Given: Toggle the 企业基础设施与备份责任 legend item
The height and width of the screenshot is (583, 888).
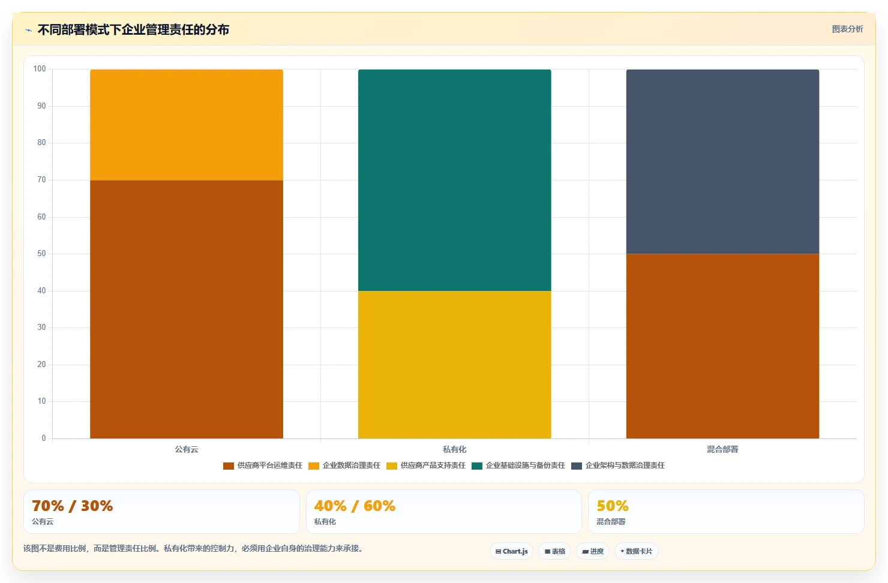Looking at the screenshot, I should (x=518, y=465).
